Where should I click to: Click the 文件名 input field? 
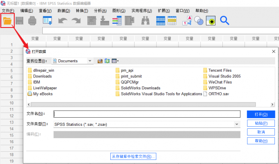click(x=147, y=114)
